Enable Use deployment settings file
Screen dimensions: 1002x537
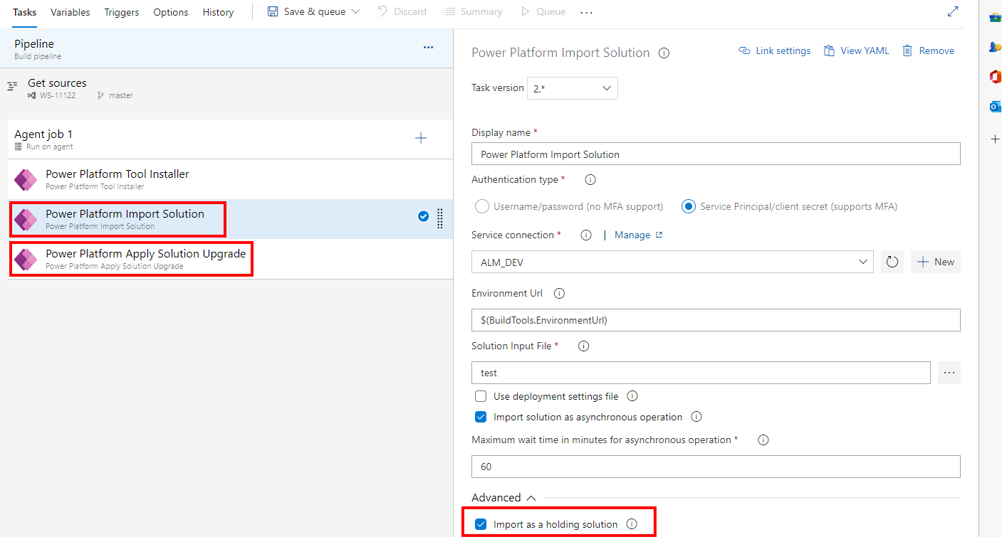(x=481, y=395)
